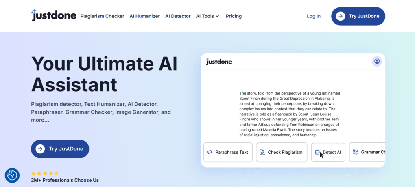Click the five star rating icons
This screenshot has height=187, width=415.
click(45, 173)
